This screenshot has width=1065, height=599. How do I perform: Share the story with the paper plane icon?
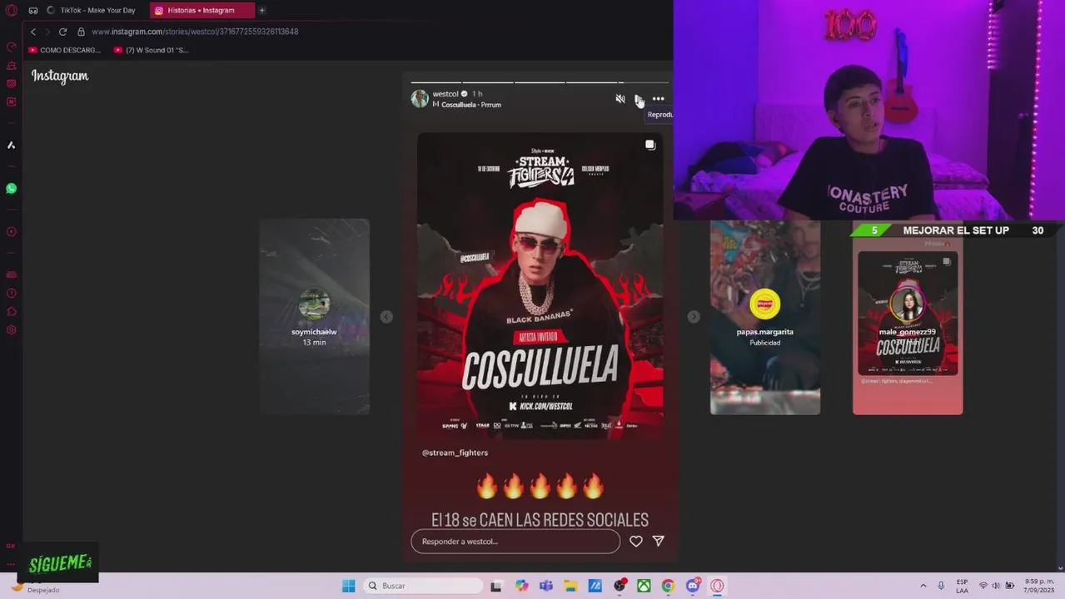658,541
